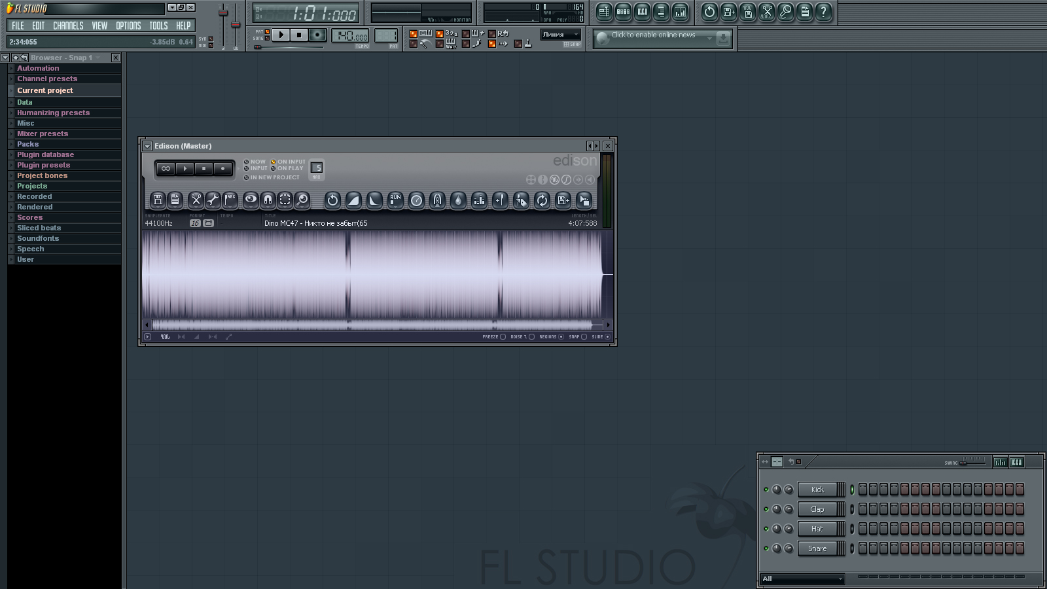Open project info document icon in toolbar
This screenshot has height=589, width=1047.
[804, 11]
